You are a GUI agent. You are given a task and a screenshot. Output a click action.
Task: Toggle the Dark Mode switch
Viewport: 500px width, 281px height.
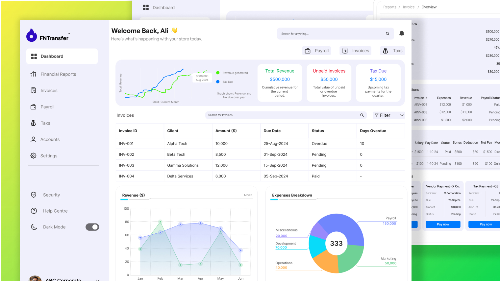point(92,227)
